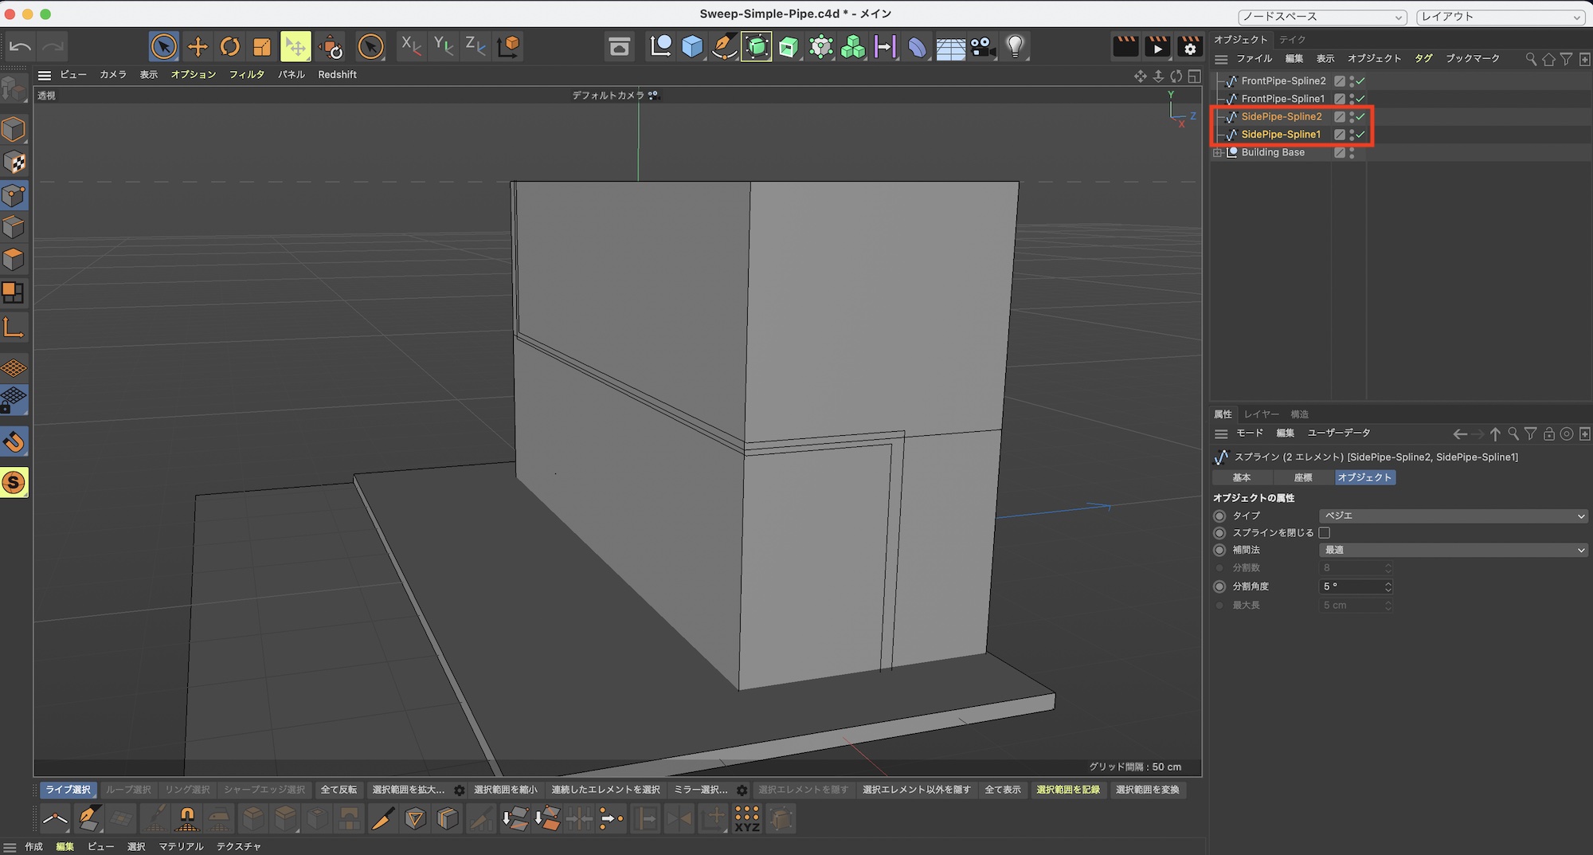The image size is (1593, 855).
Task: Click the Invert All (全て反転) button
Action: click(x=339, y=790)
